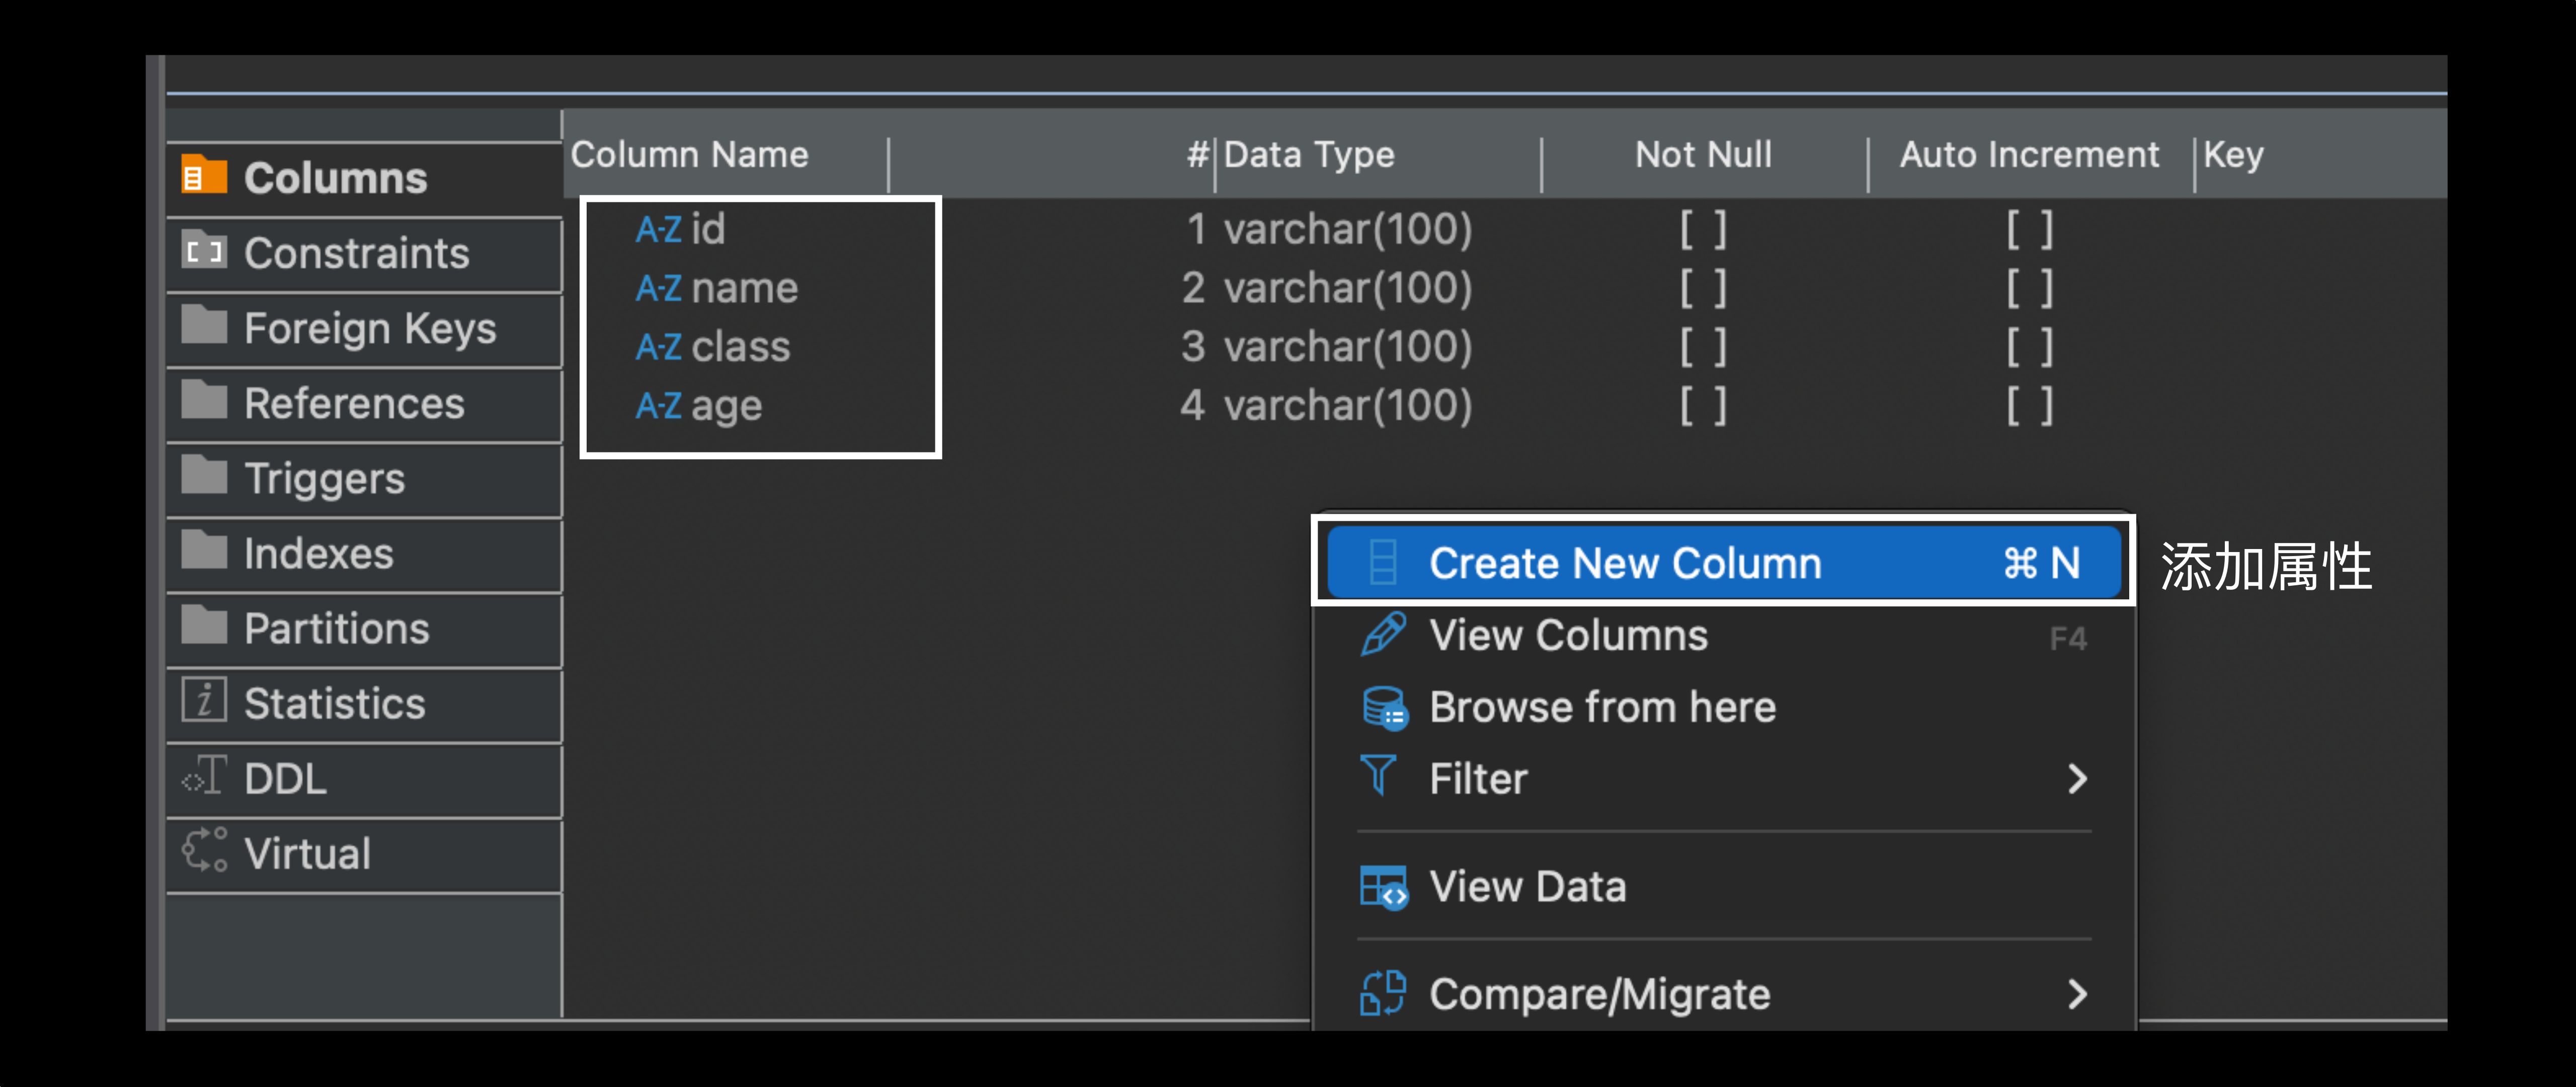Image resolution: width=2576 pixels, height=1087 pixels.
Task: Open the Indexes tab
Action: point(318,553)
